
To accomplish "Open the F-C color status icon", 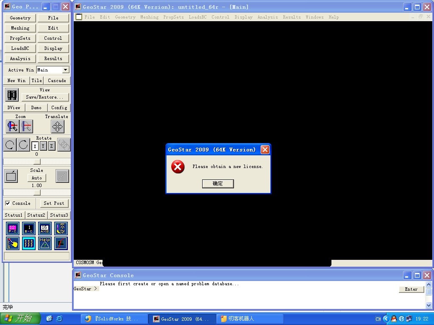I will (12, 229).
